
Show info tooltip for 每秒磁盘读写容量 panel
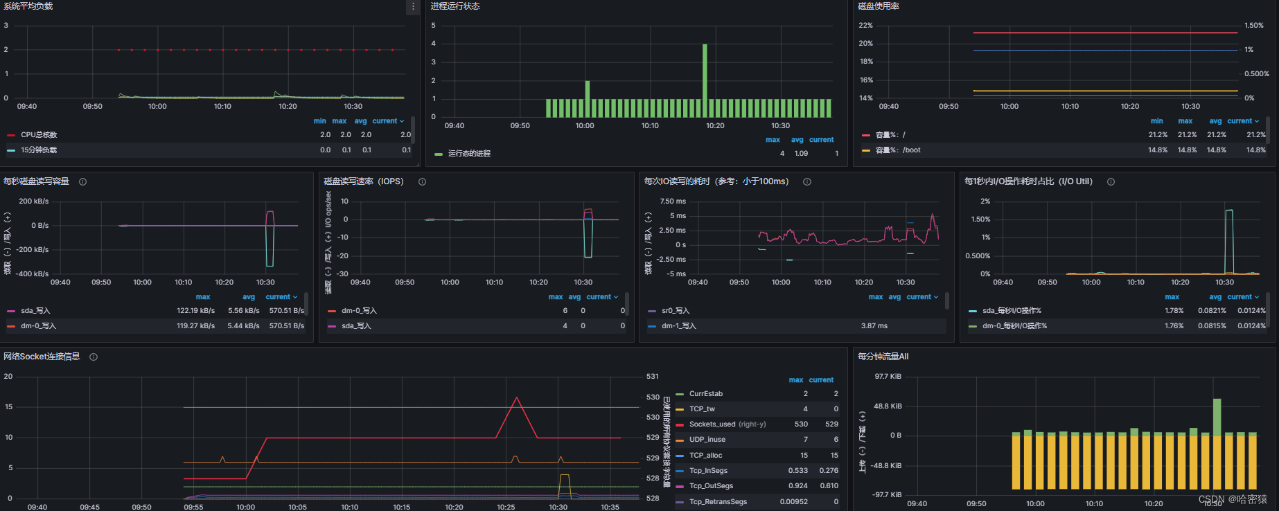point(82,181)
